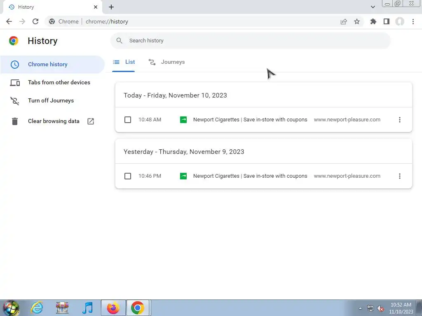Viewport: 422px width, 316px height.
Task: Click the external-link icon beside Clear browsing data
Action: click(91, 121)
